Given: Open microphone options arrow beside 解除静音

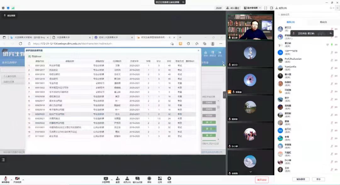Looking at the screenshot, I should [11, 179].
